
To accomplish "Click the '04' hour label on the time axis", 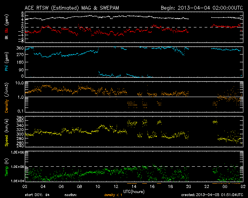I will click(43, 187).
